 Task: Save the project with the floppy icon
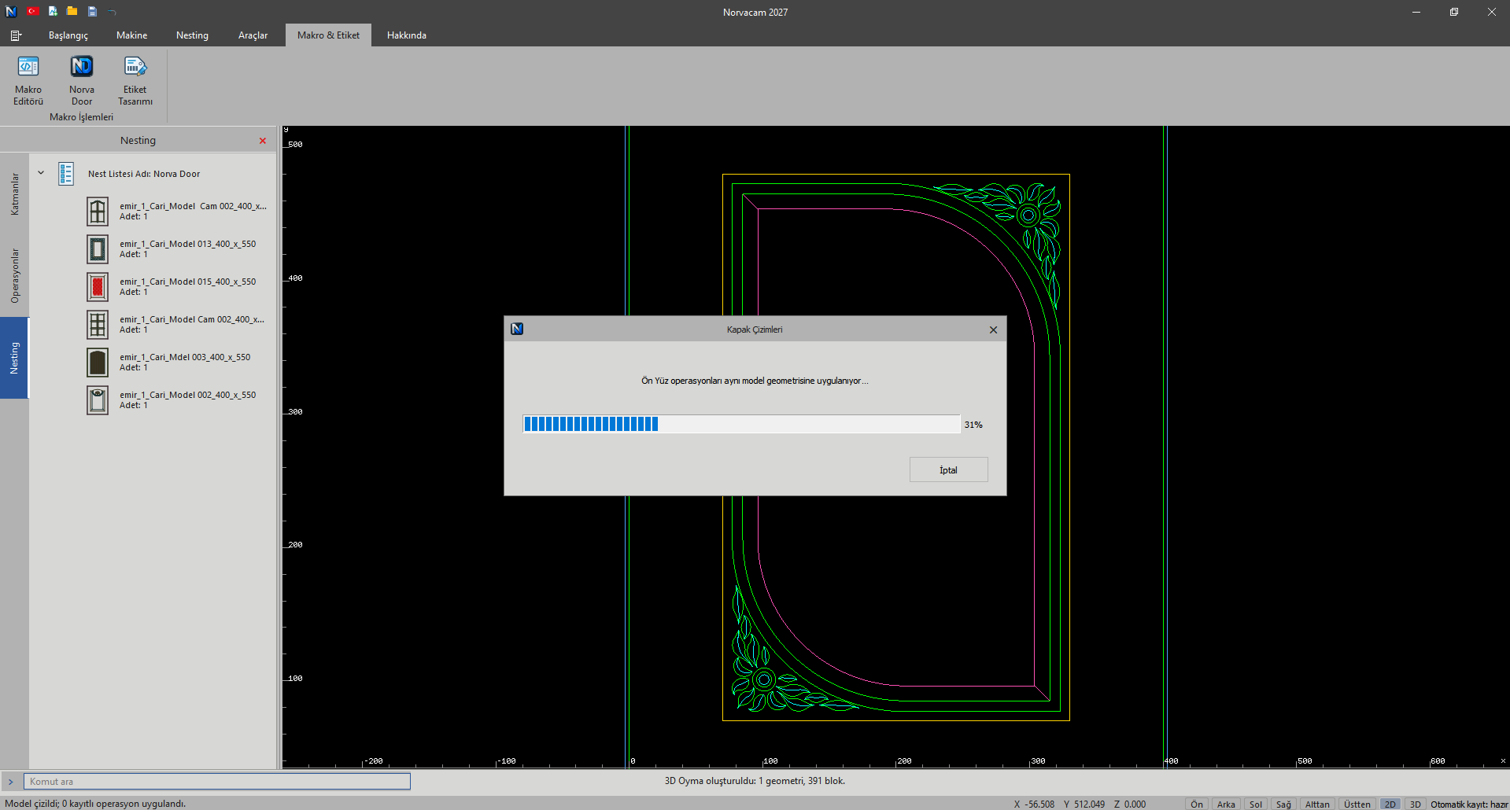pyautogui.click(x=92, y=11)
